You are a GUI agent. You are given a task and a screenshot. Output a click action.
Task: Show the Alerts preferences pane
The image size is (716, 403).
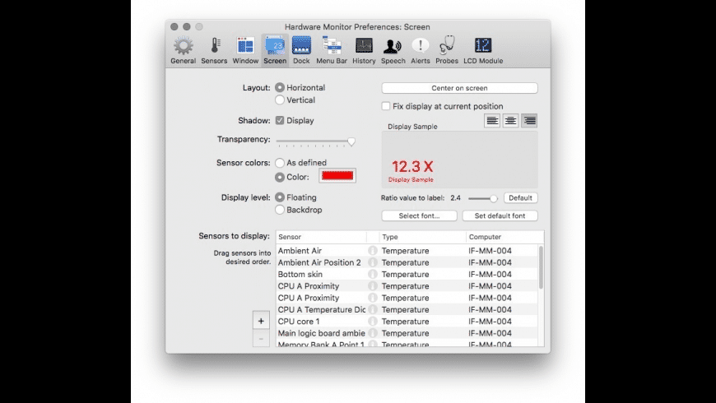(x=420, y=51)
